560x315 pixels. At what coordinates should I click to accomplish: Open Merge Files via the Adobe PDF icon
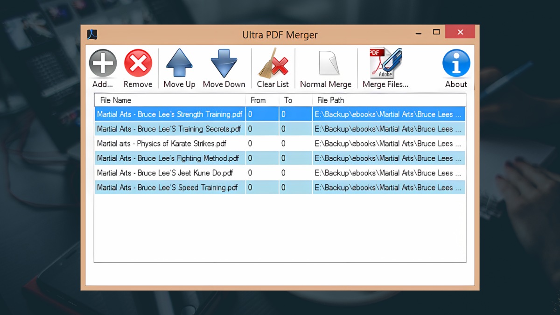point(384,63)
